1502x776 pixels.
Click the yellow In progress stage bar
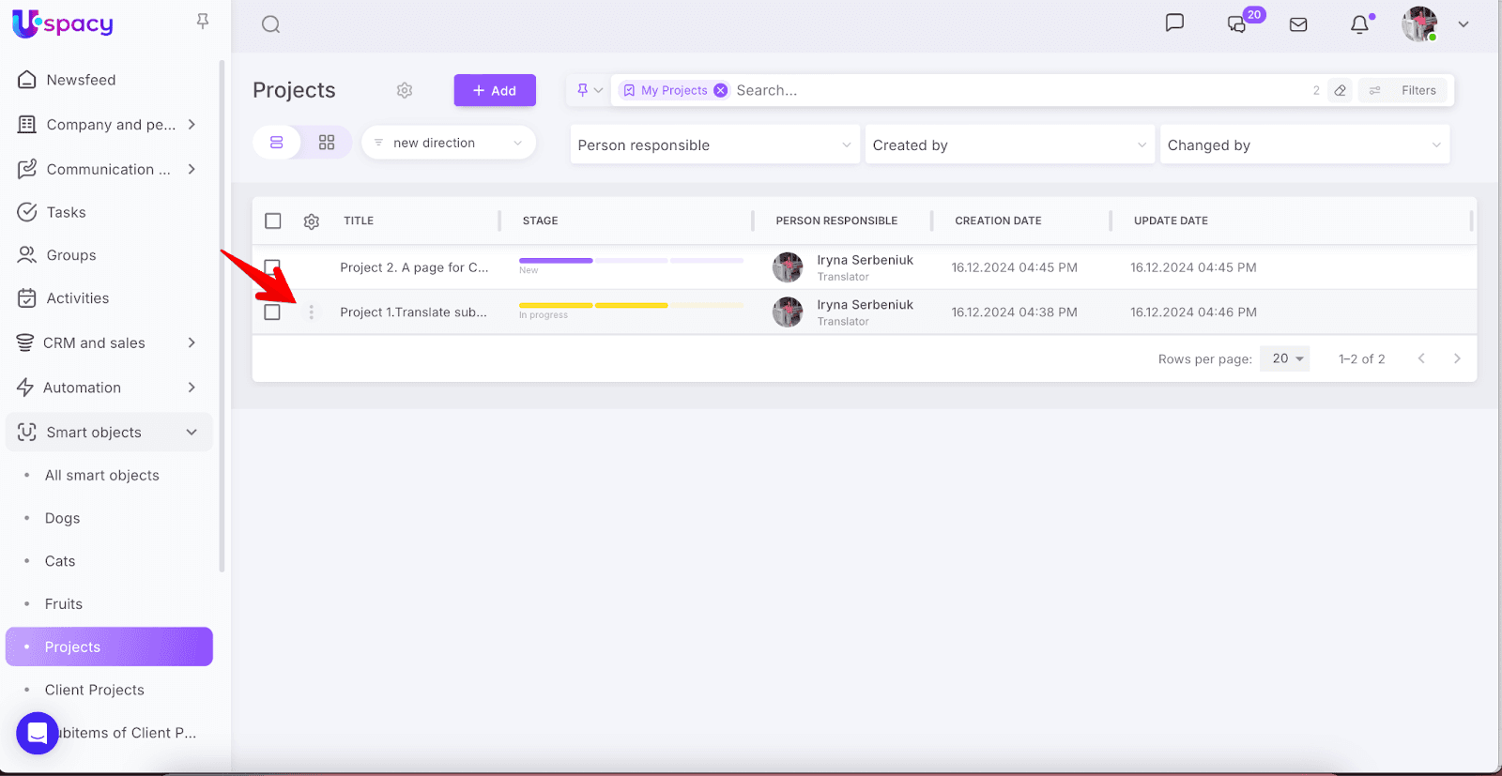[593, 305]
